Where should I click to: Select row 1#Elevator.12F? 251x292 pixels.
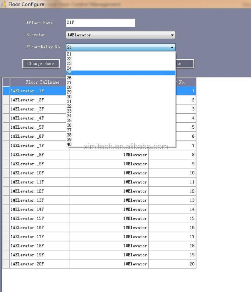(99, 191)
